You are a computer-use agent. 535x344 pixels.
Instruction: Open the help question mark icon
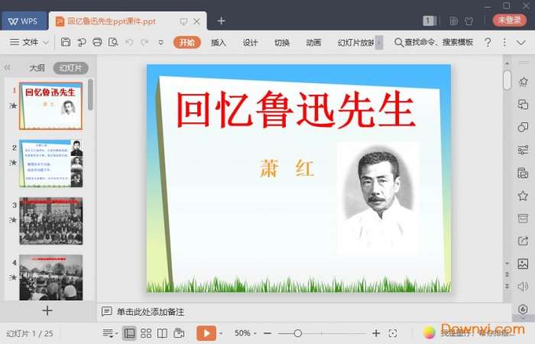488,42
